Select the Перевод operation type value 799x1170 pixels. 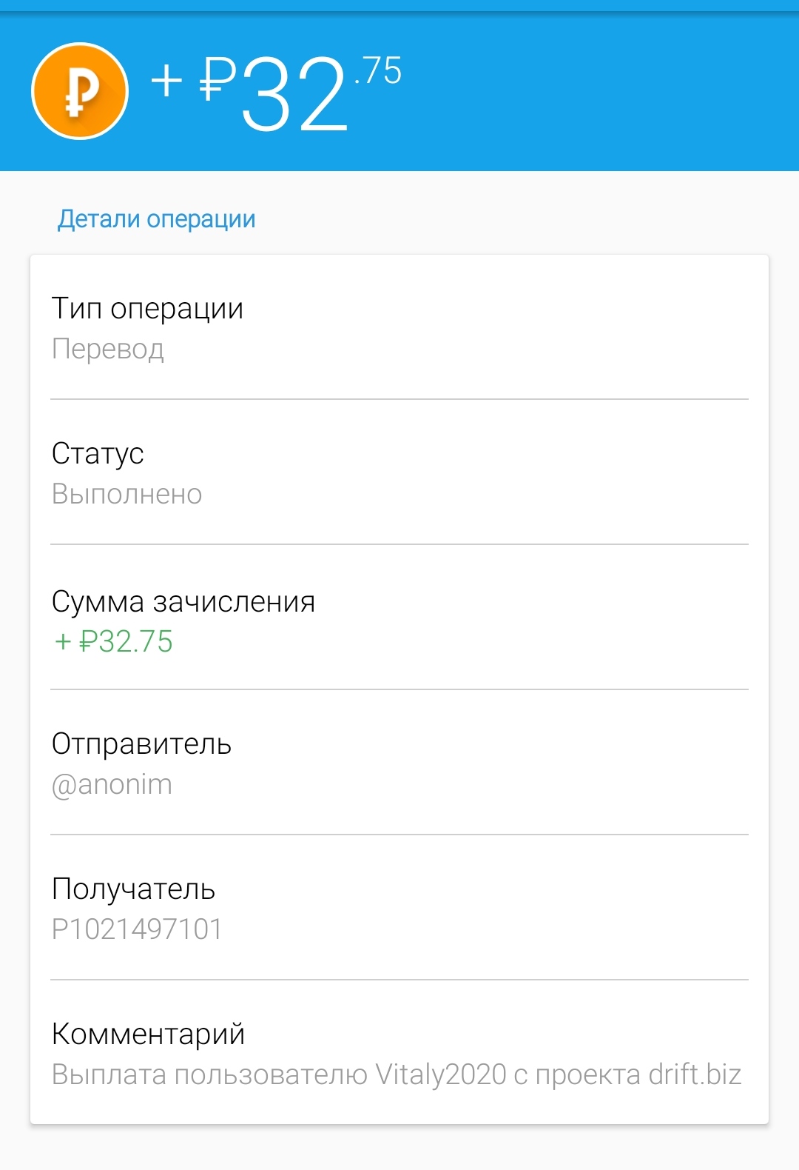108,349
